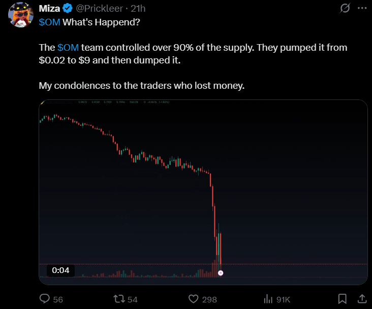The image size is (372, 309).
Task: Click the Miza display name
Action: point(49,9)
